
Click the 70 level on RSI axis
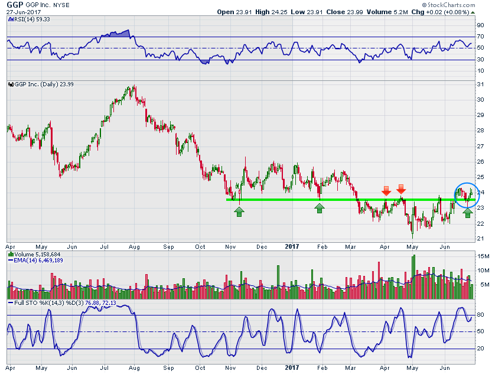tap(480, 37)
